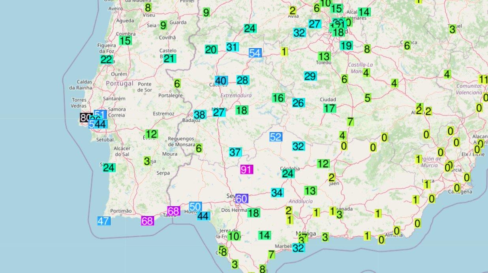Click the Portimão city label
The width and height of the screenshot is (488, 273).
tap(121, 211)
